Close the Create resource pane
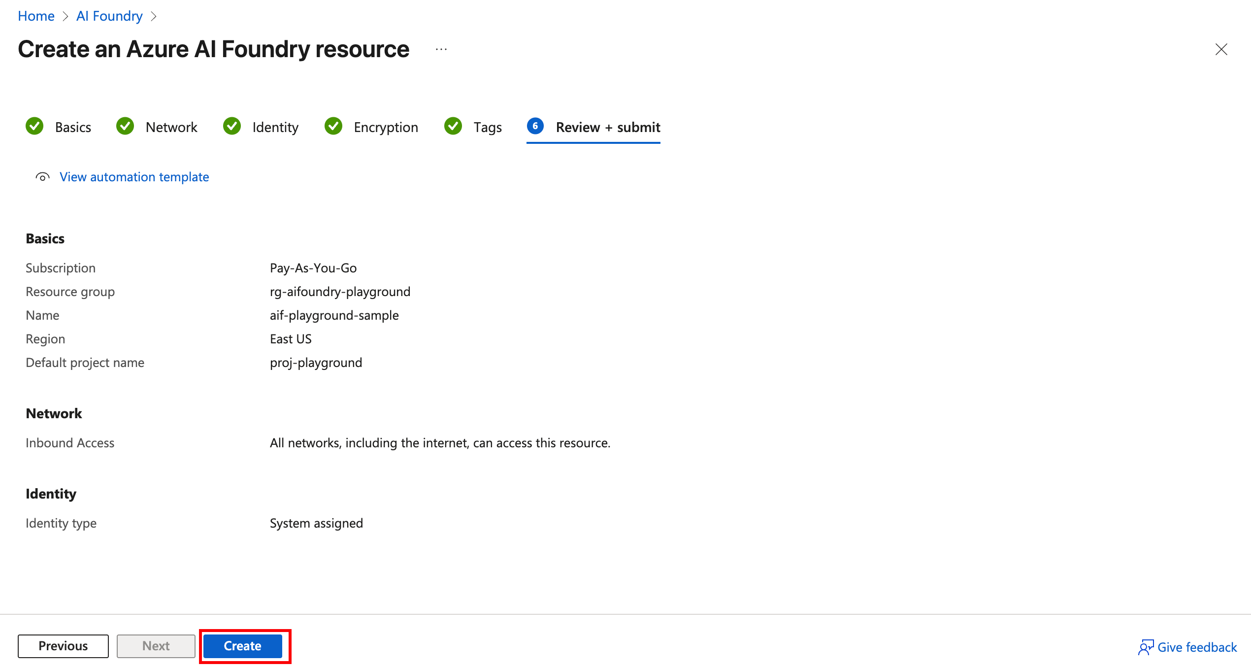Viewport: 1251px width, 667px height. (1221, 49)
